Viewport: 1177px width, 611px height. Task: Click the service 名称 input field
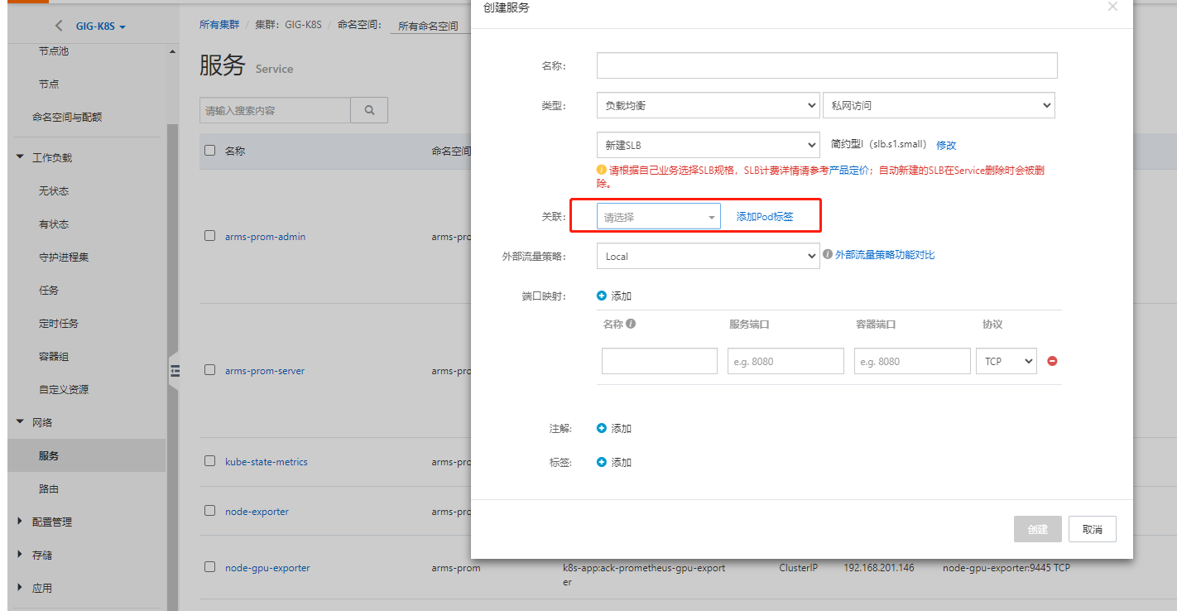(x=826, y=65)
